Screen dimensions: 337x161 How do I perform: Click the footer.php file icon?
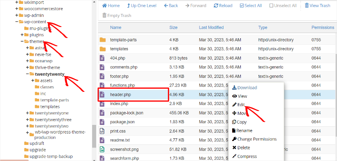pos(102,76)
